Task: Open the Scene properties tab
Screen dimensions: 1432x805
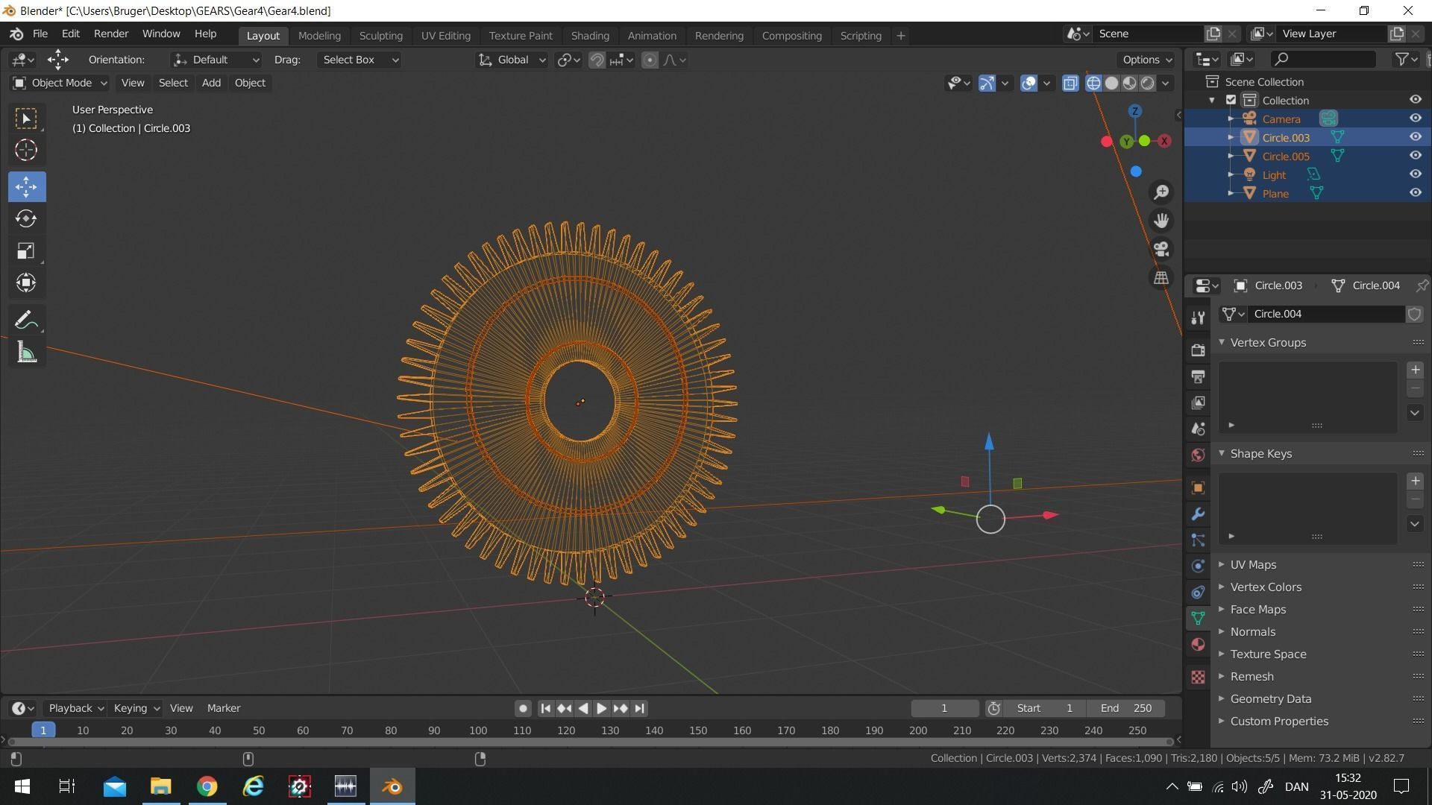Action: [1198, 429]
